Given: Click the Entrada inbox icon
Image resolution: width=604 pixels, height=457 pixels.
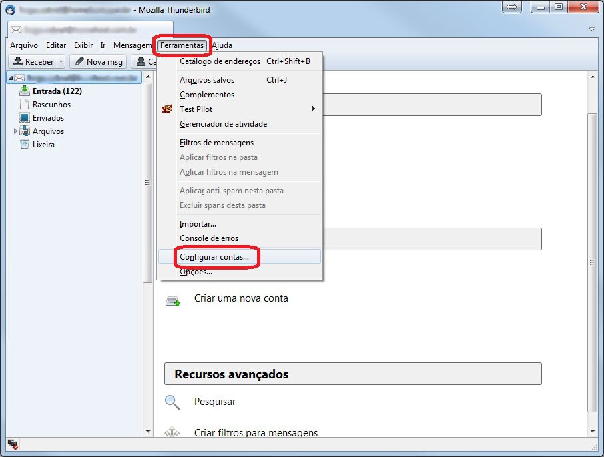Looking at the screenshot, I should point(25,91).
